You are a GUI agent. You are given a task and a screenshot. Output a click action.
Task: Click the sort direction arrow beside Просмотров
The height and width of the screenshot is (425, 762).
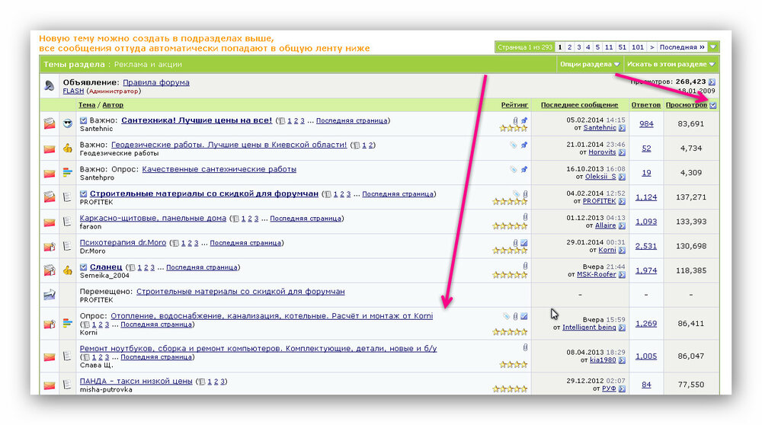click(713, 105)
